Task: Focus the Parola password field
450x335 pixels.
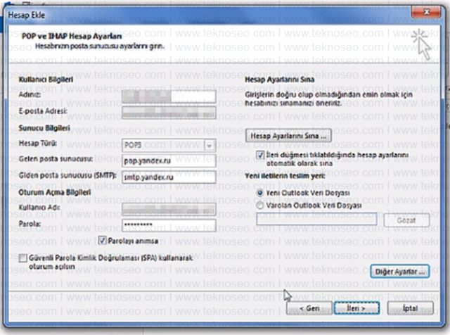Action: (169, 225)
